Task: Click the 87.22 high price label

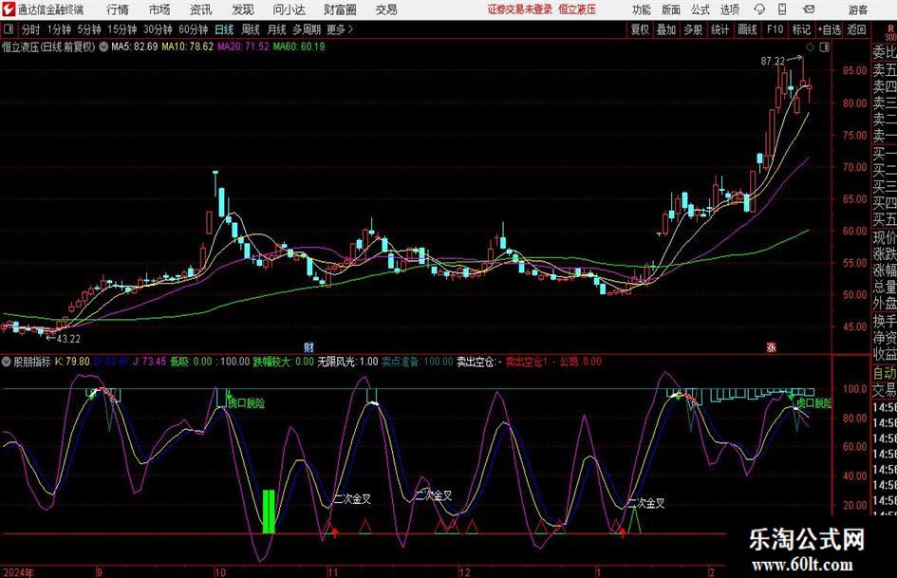Action: [773, 61]
